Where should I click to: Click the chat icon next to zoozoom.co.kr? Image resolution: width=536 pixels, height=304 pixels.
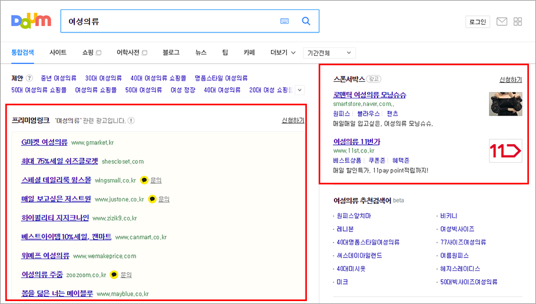114,275
